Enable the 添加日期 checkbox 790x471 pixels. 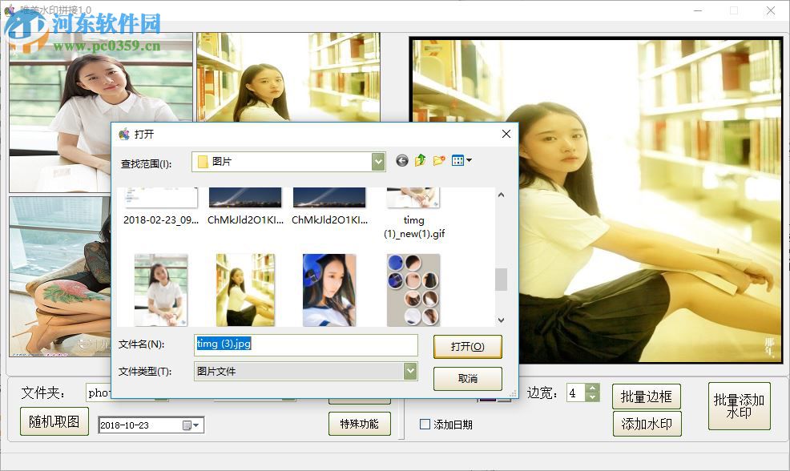[425, 425]
